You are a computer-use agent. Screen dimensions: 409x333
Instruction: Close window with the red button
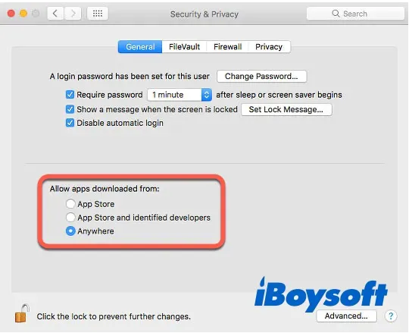tap(11, 14)
